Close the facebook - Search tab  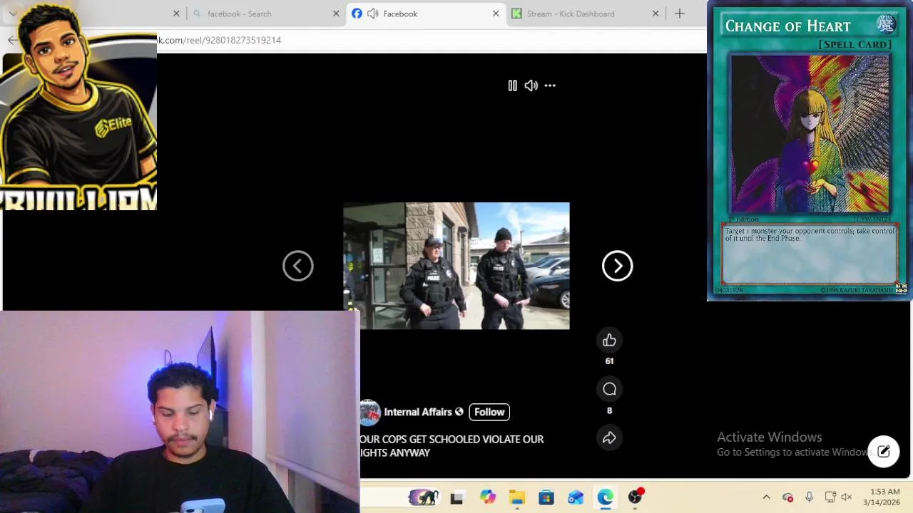tap(336, 14)
